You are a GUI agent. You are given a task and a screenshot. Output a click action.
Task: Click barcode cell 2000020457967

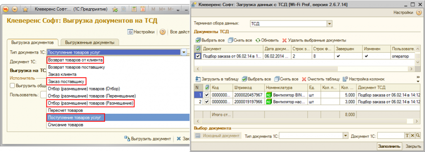(248, 95)
